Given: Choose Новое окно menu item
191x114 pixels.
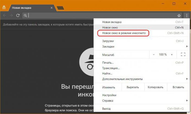Looking at the screenshot, I should coord(142,27).
